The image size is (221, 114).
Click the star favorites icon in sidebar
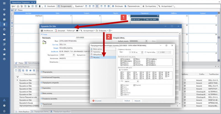pyautogui.click(x=4, y=111)
